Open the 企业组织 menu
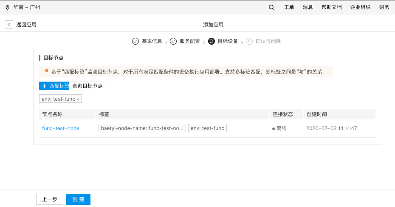Image resolution: width=395 pixels, height=207 pixels. [360, 7]
